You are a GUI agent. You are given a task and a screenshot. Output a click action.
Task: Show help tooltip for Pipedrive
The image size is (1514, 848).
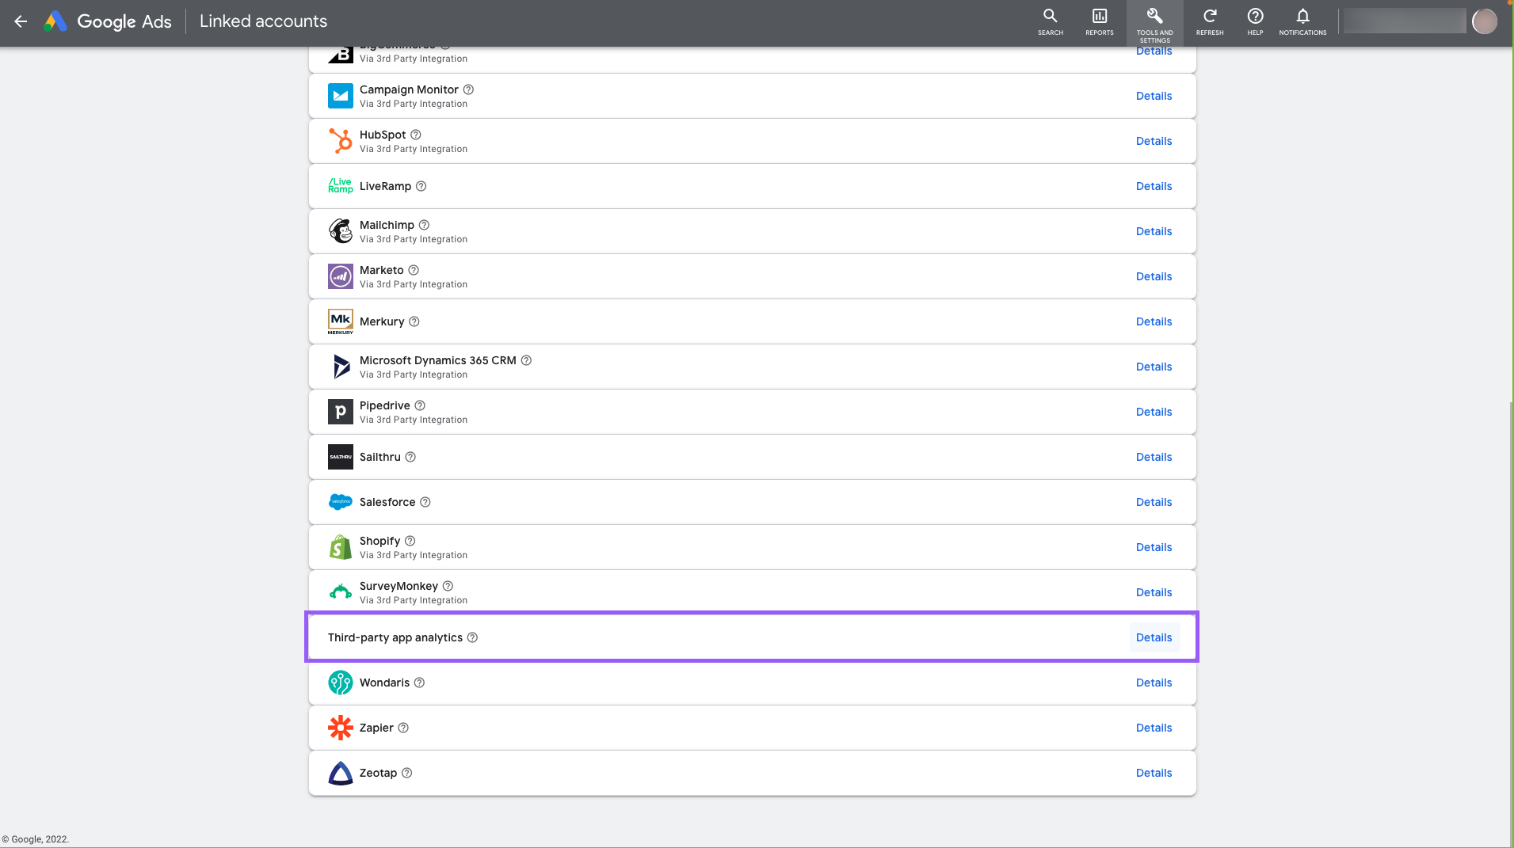(420, 405)
